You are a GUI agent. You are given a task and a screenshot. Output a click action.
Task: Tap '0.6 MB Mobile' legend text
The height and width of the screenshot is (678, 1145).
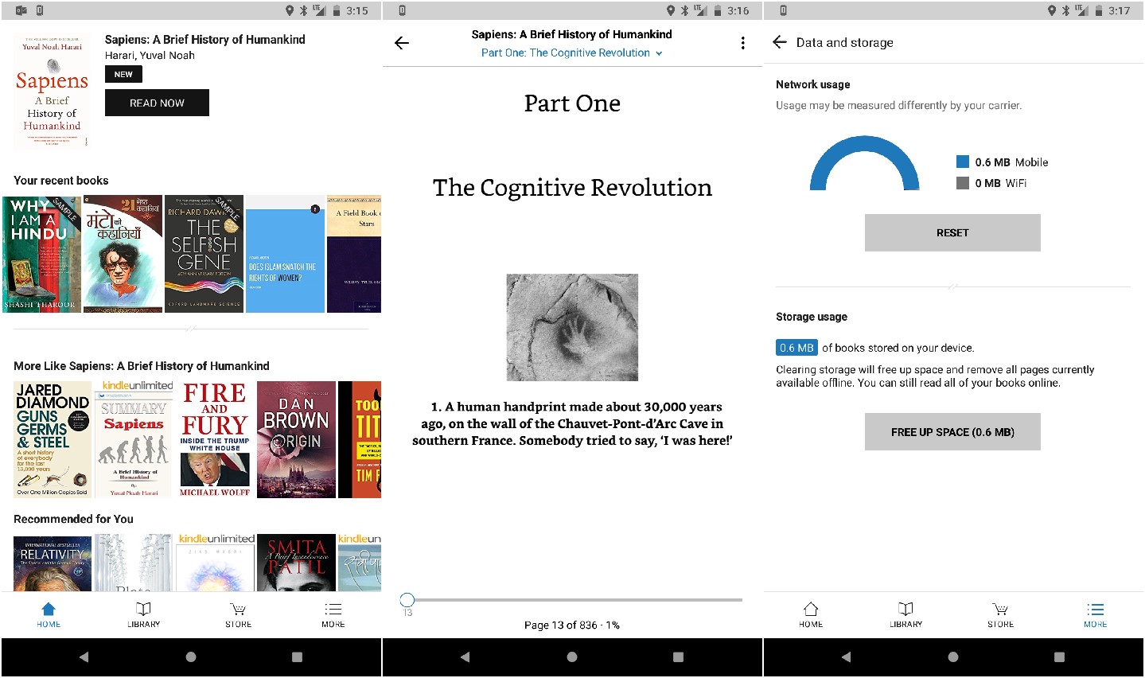click(1011, 162)
